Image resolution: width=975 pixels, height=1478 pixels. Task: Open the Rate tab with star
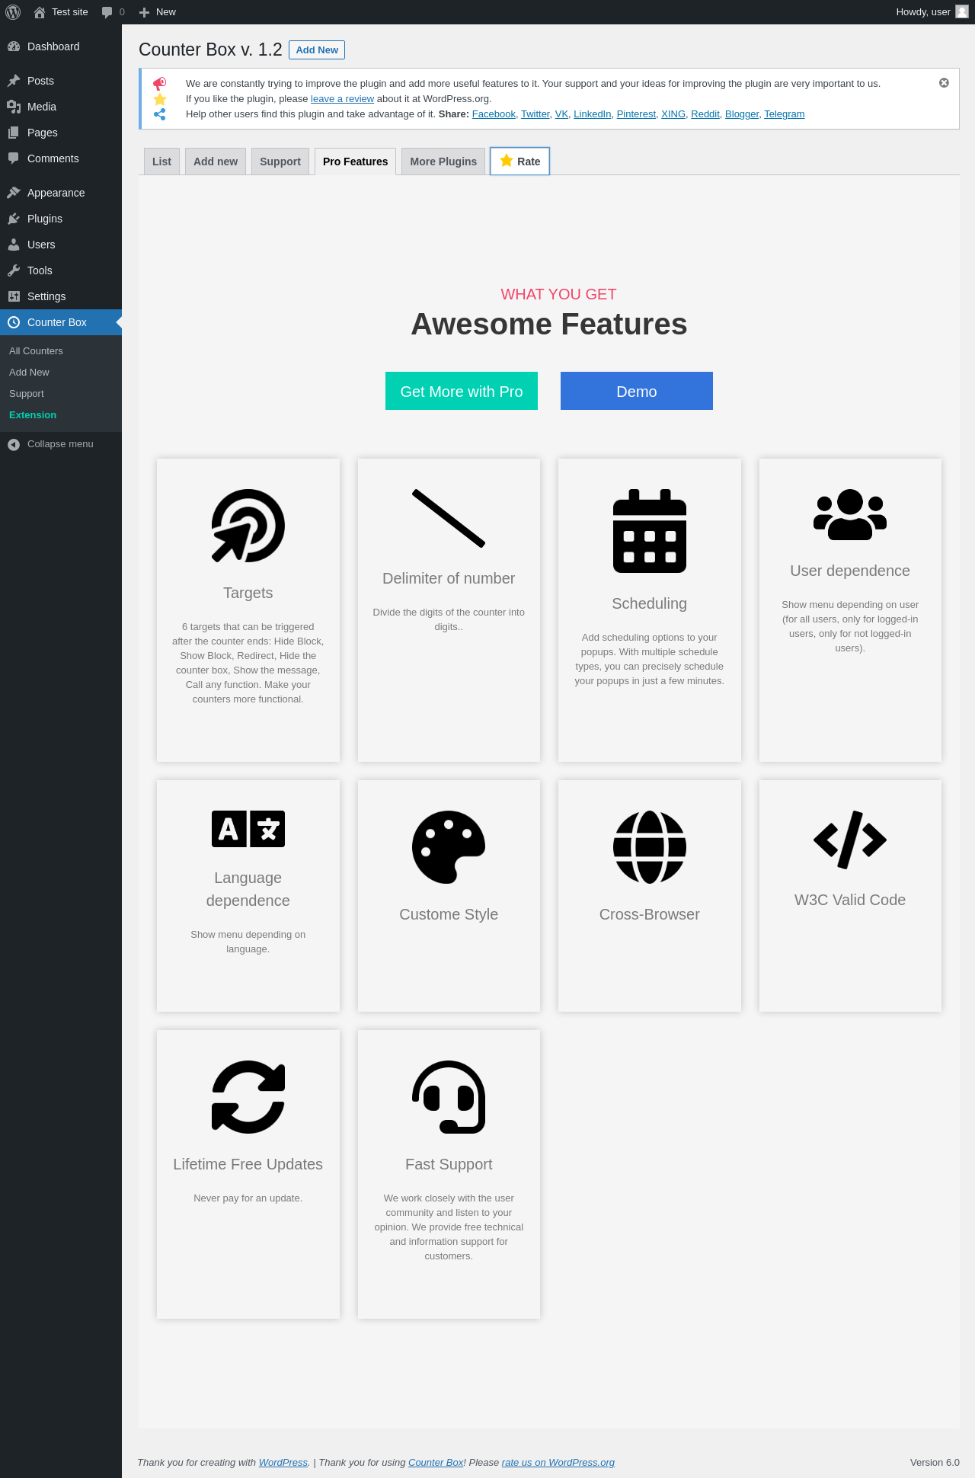coord(519,162)
